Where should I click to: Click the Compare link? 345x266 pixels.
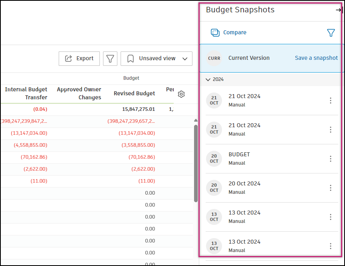(234, 32)
